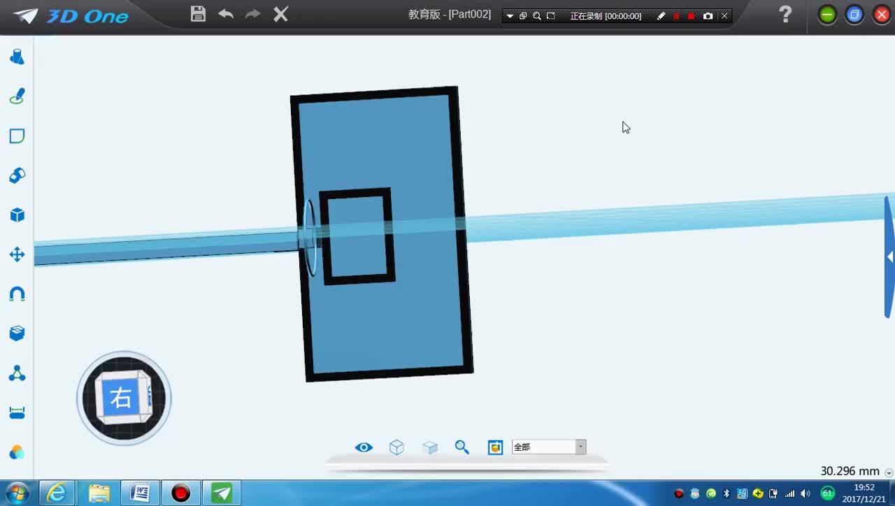This screenshot has height=506, width=895.
Task: Close the recorder toolbar
Action: coord(724,16)
